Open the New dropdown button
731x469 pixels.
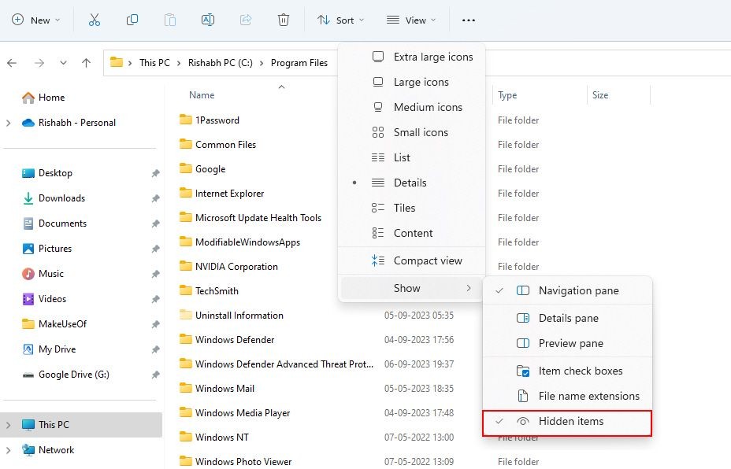click(36, 20)
